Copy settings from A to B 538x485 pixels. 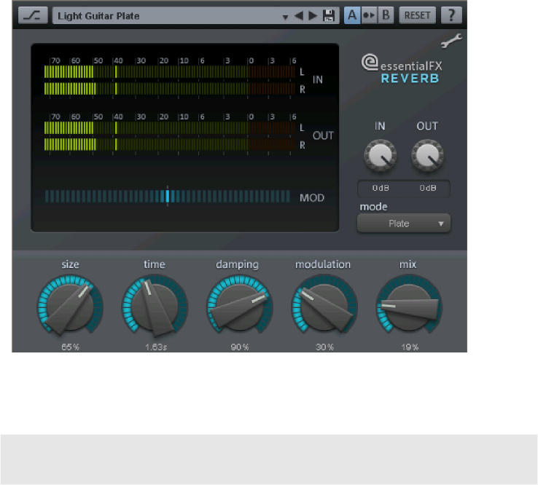point(369,15)
